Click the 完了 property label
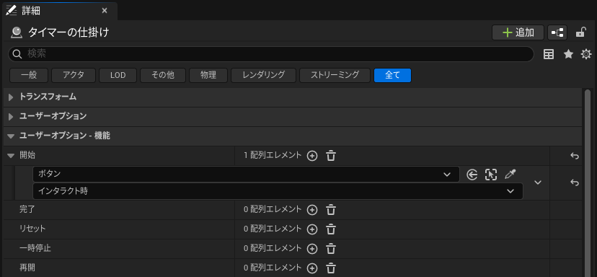597x277 pixels. (27, 210)
